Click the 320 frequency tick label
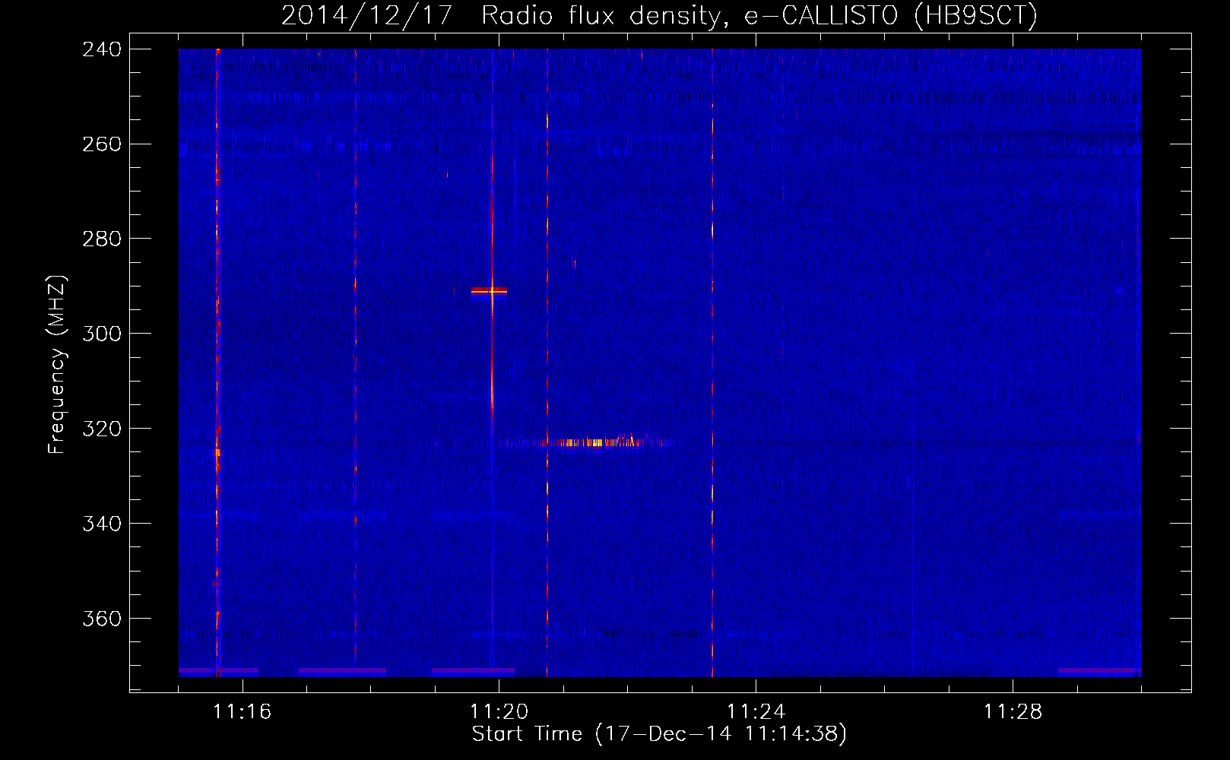Image resolution: width=1230 pixels, height=760 pixels. [102, 429]
